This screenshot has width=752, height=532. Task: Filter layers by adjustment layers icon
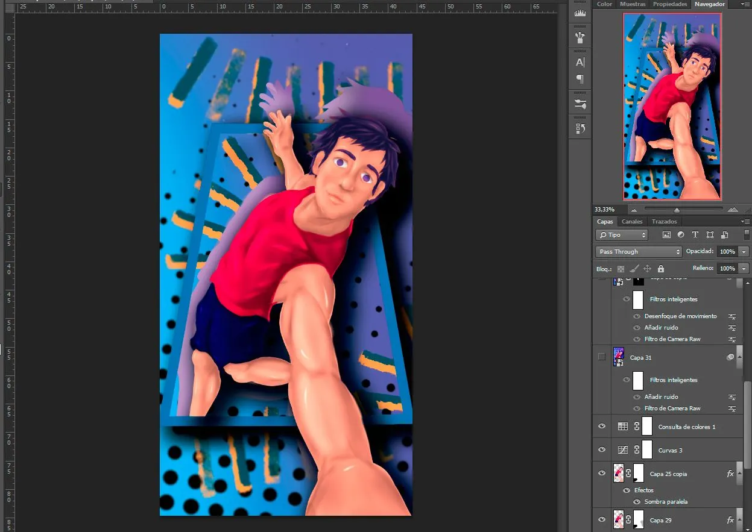point(681,235)
